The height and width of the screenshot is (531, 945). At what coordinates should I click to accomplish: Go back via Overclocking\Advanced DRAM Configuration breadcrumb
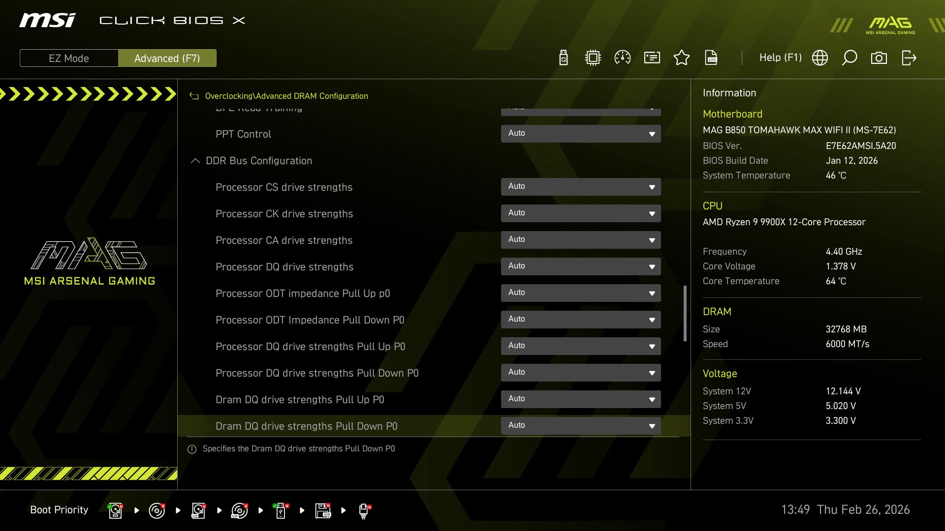tap(287, 96)
